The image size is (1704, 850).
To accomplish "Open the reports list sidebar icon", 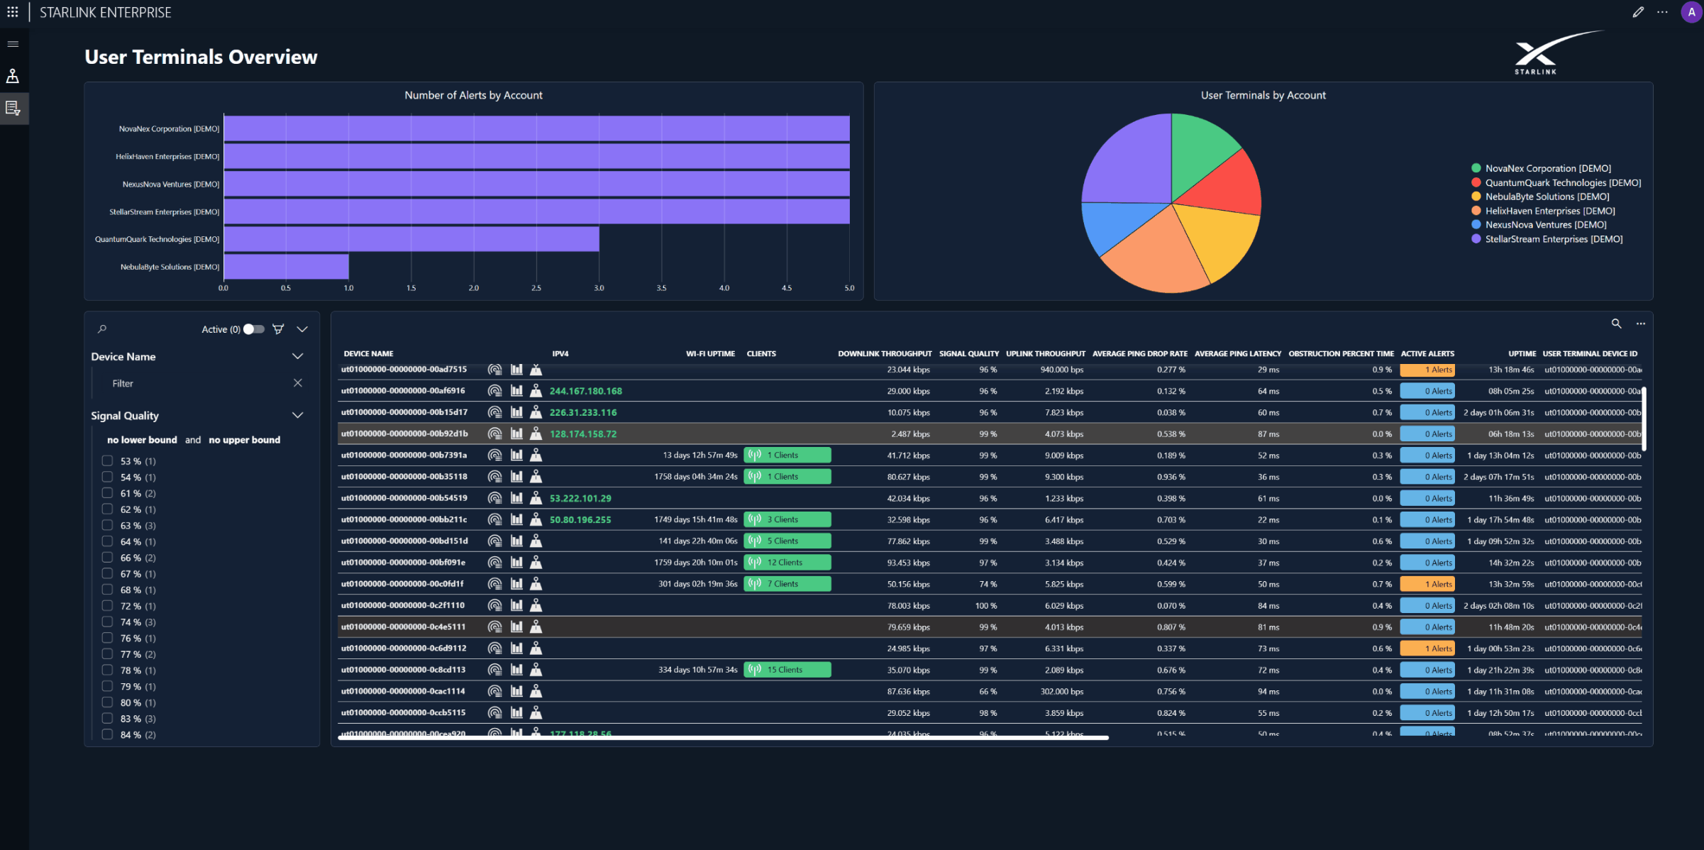I will point(13,108).
